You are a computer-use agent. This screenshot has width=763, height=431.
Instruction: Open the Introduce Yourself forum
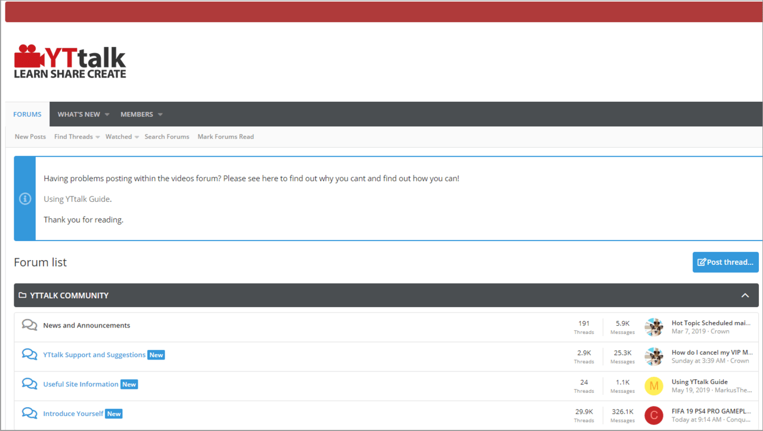click(73, 414)
